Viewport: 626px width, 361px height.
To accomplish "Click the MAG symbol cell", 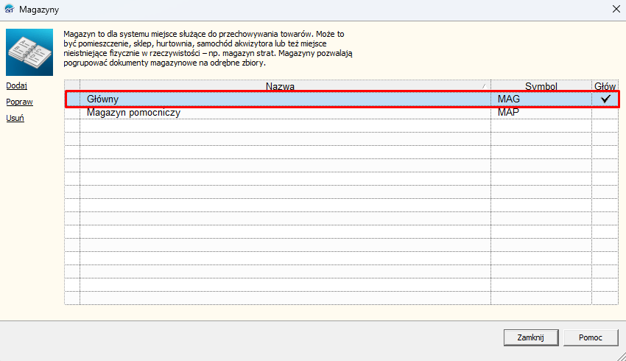I will point(509,99).
